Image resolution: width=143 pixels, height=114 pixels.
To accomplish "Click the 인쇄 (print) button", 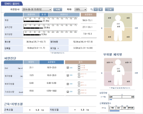I will [x=109, y=9].
